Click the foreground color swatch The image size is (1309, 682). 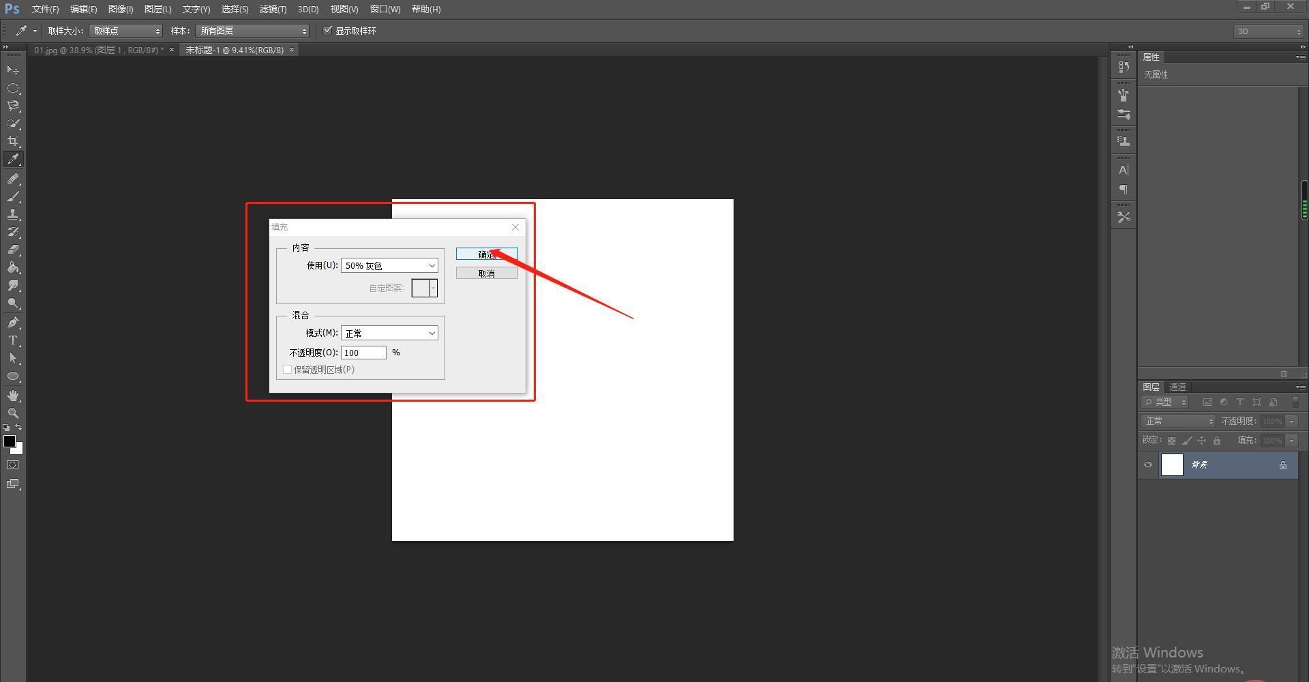(x=9, y=441)
